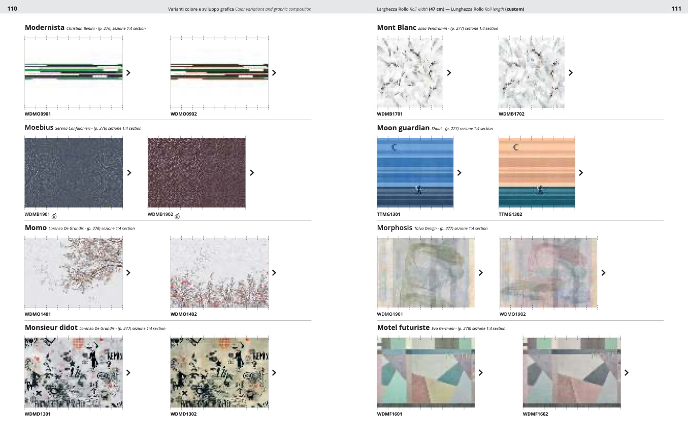Select the blue Moon guardian TTMG1301 swatch

415,172
